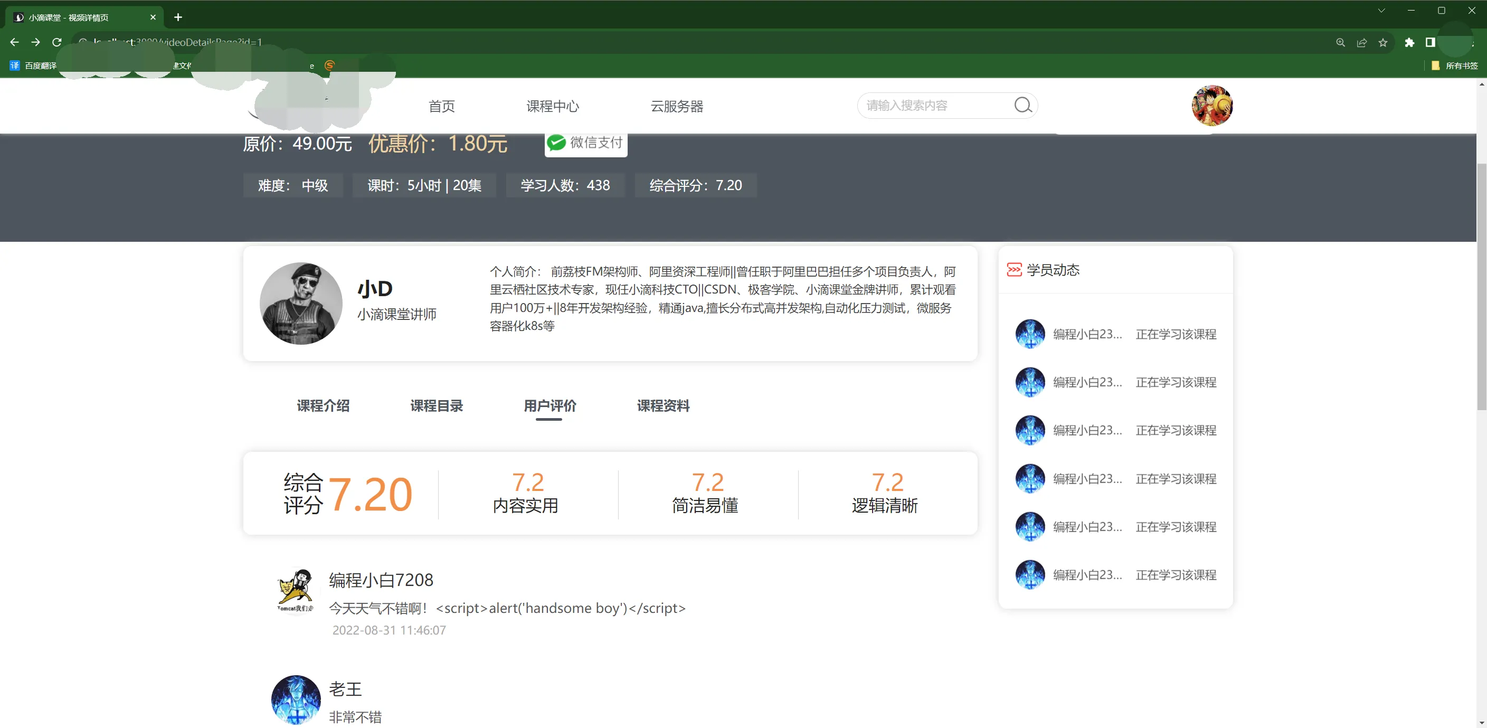Toggle the browser side panel icon
Viewport: 1487px width, 728px height.
tap(1431, 42)
